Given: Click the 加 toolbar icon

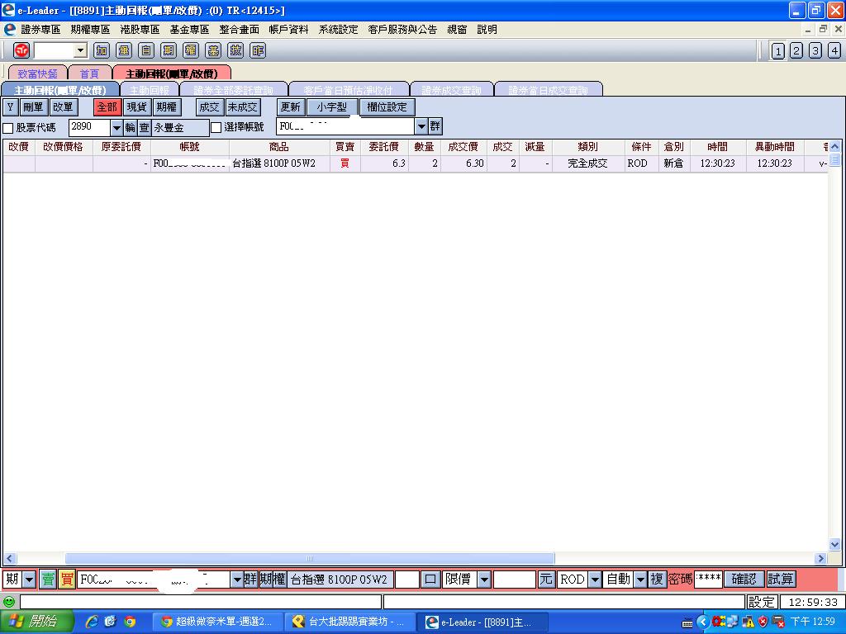Looking at the screenshot, I should [102, 50].
